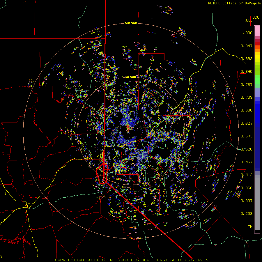Click the 0.413 scale value

point(247,175)
